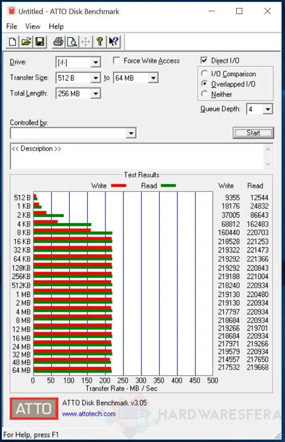Expand the 512 B transfer size dropdown

tap(96, 78)
